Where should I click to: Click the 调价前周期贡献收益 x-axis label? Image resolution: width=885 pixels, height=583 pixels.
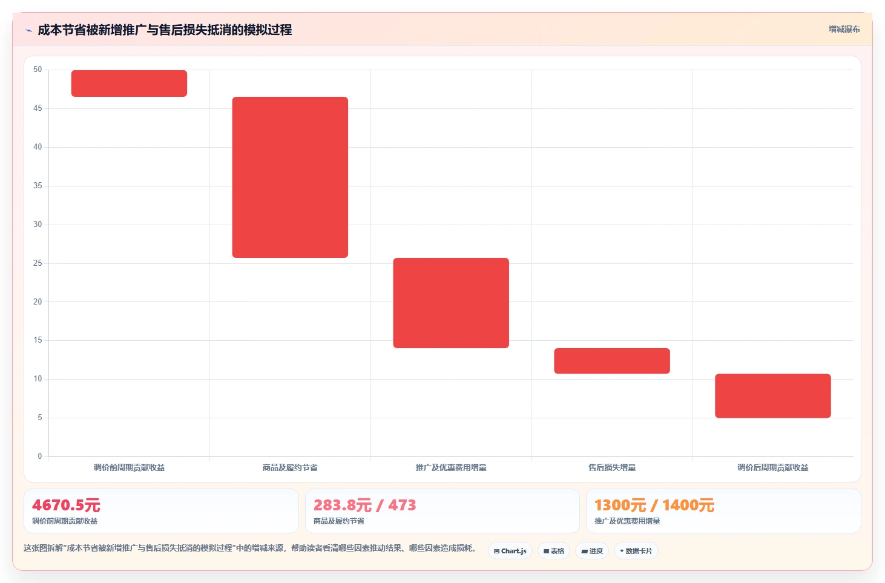tap(129, 467)
